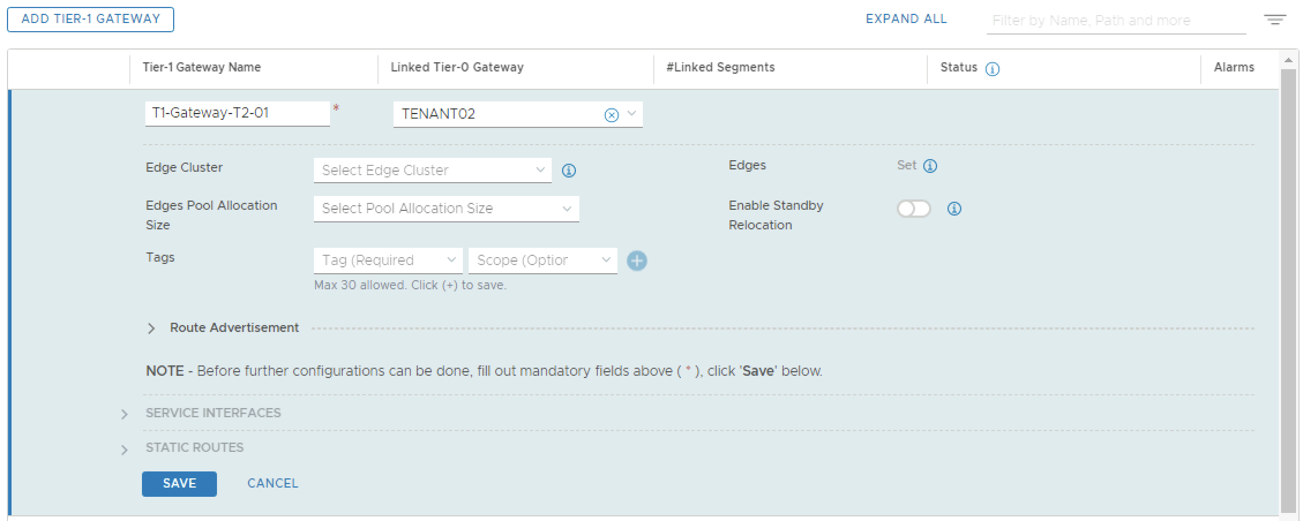Click the info icon next to Edges Set
The width and height of the screenshot is (1303, 521).
[930, 166]
